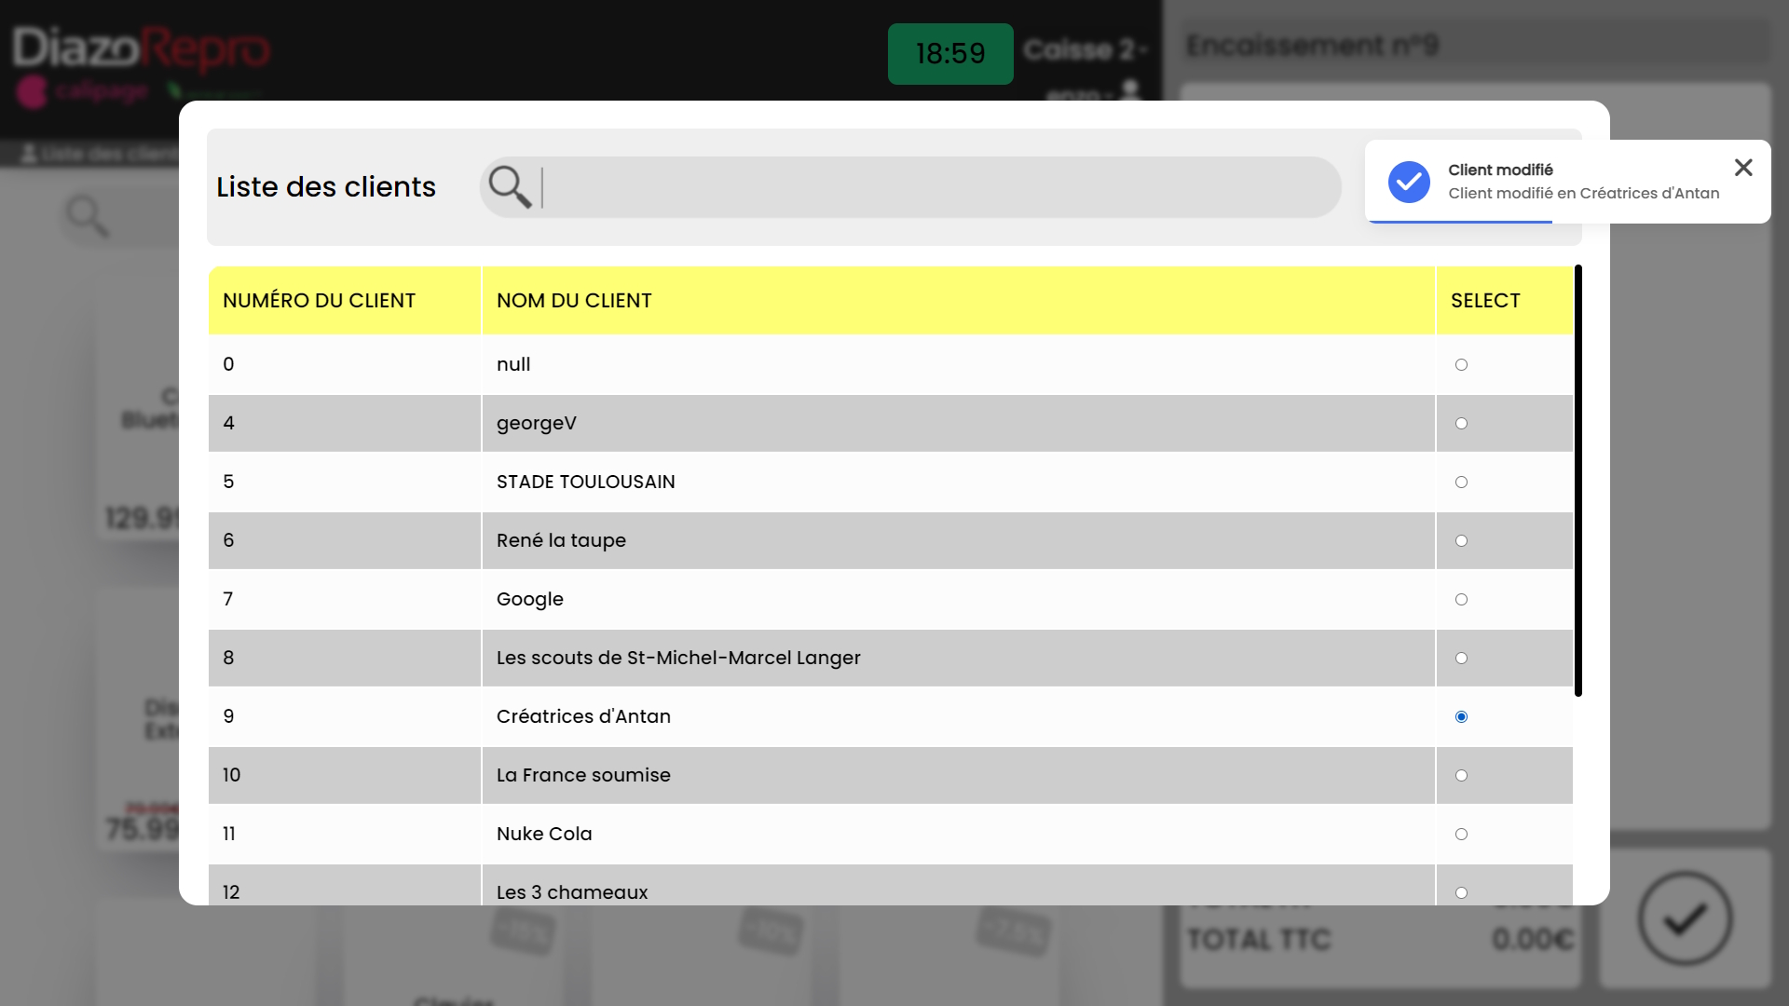Click the La France soumise row name
This screenshot has width=1789, height=1006.
(x=583, y=775)
